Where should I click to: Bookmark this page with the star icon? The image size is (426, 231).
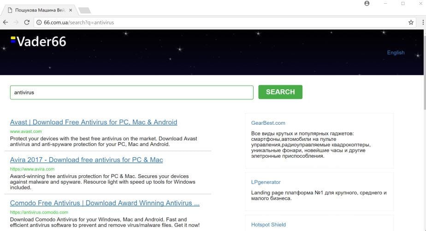pyautogui.click(x=411, y=23)
